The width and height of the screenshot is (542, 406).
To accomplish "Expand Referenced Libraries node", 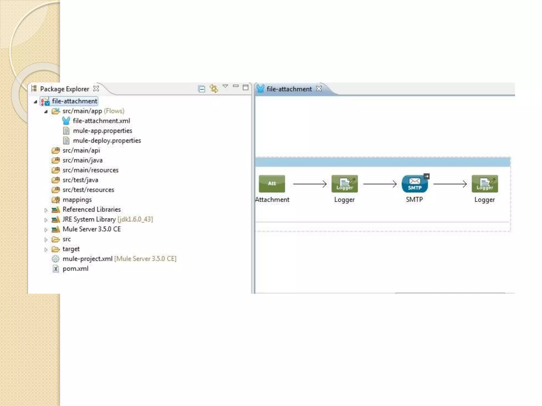I will (x=46, y=210).
